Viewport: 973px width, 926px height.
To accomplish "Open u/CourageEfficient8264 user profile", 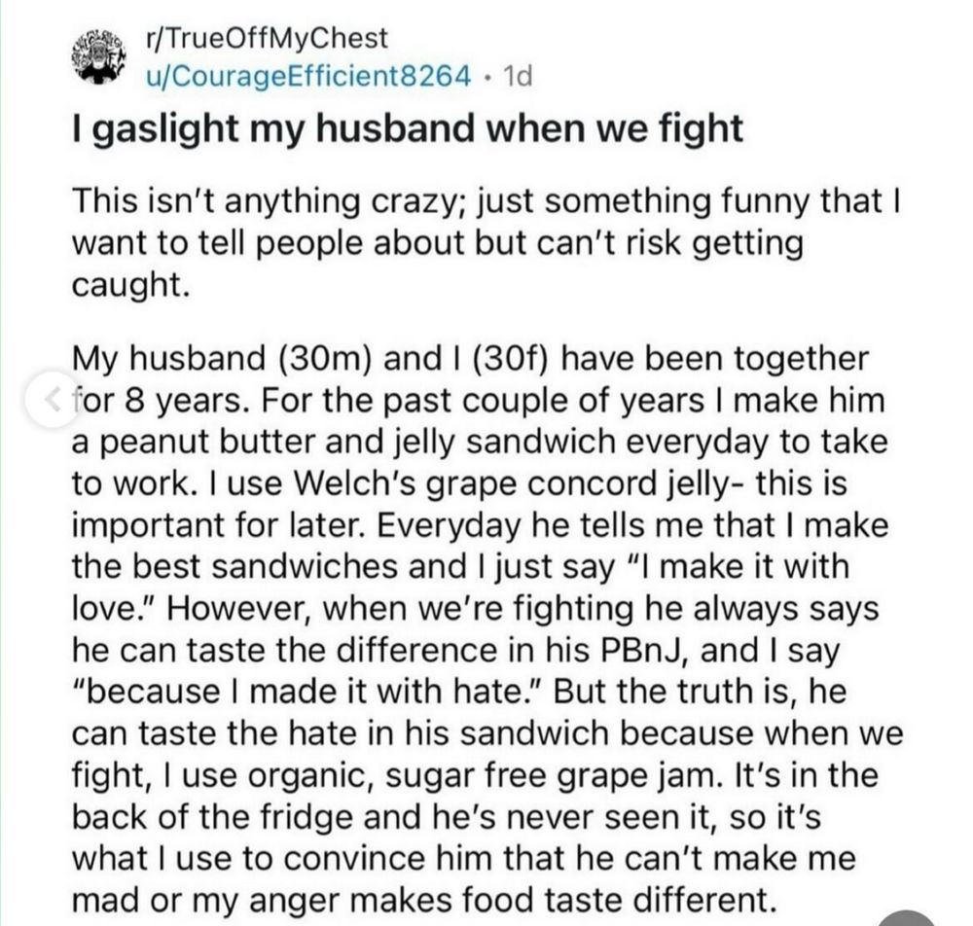I will [x=307, y=75].
